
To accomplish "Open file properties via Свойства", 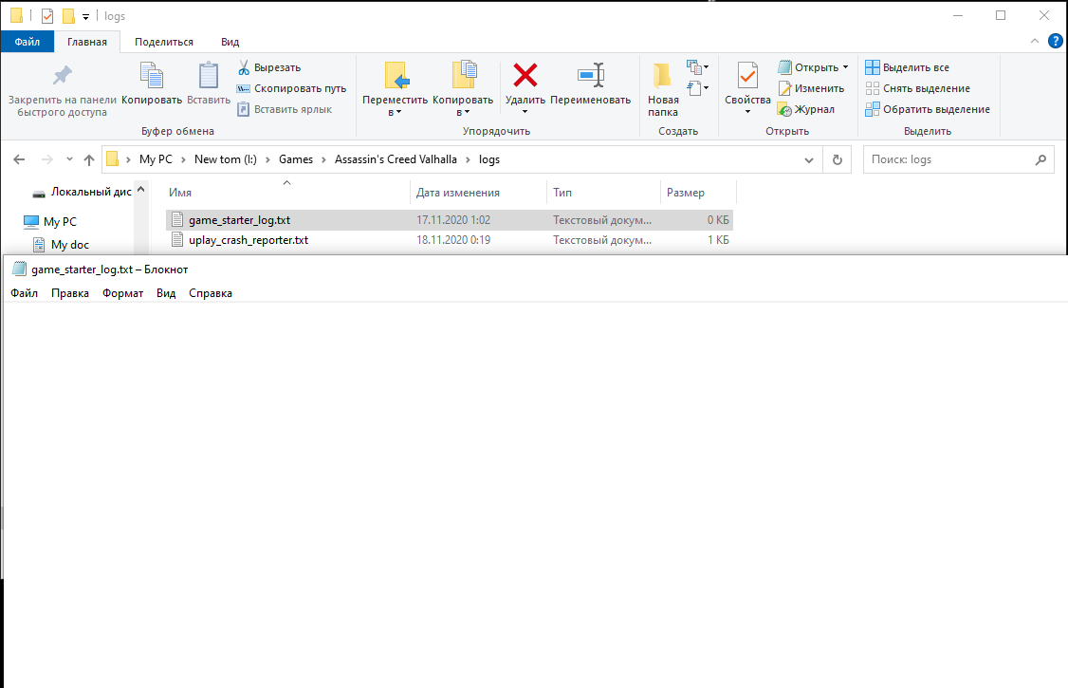I will pos(747,88).
